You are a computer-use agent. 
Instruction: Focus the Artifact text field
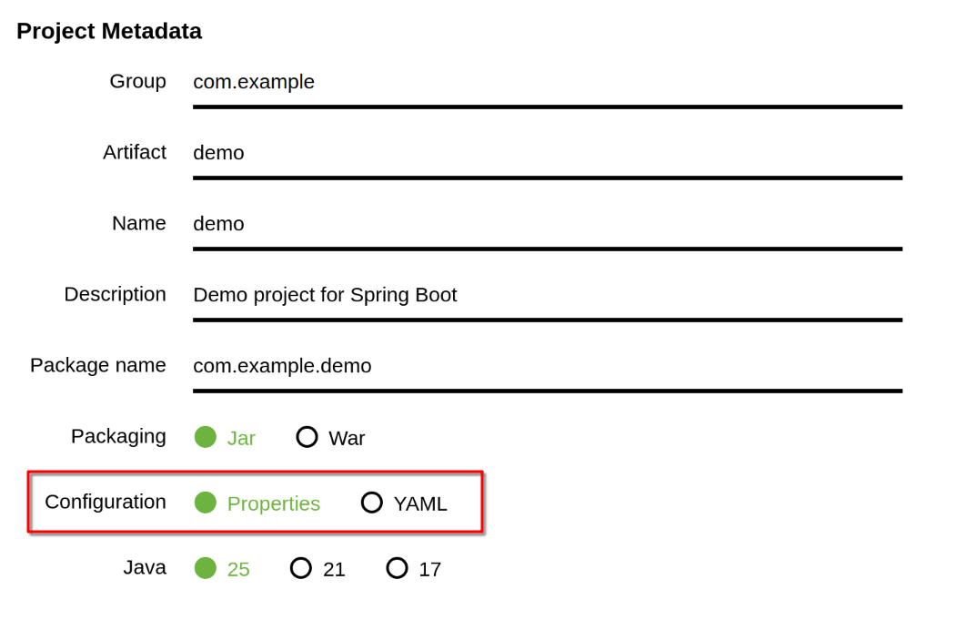tap(546, 154)
